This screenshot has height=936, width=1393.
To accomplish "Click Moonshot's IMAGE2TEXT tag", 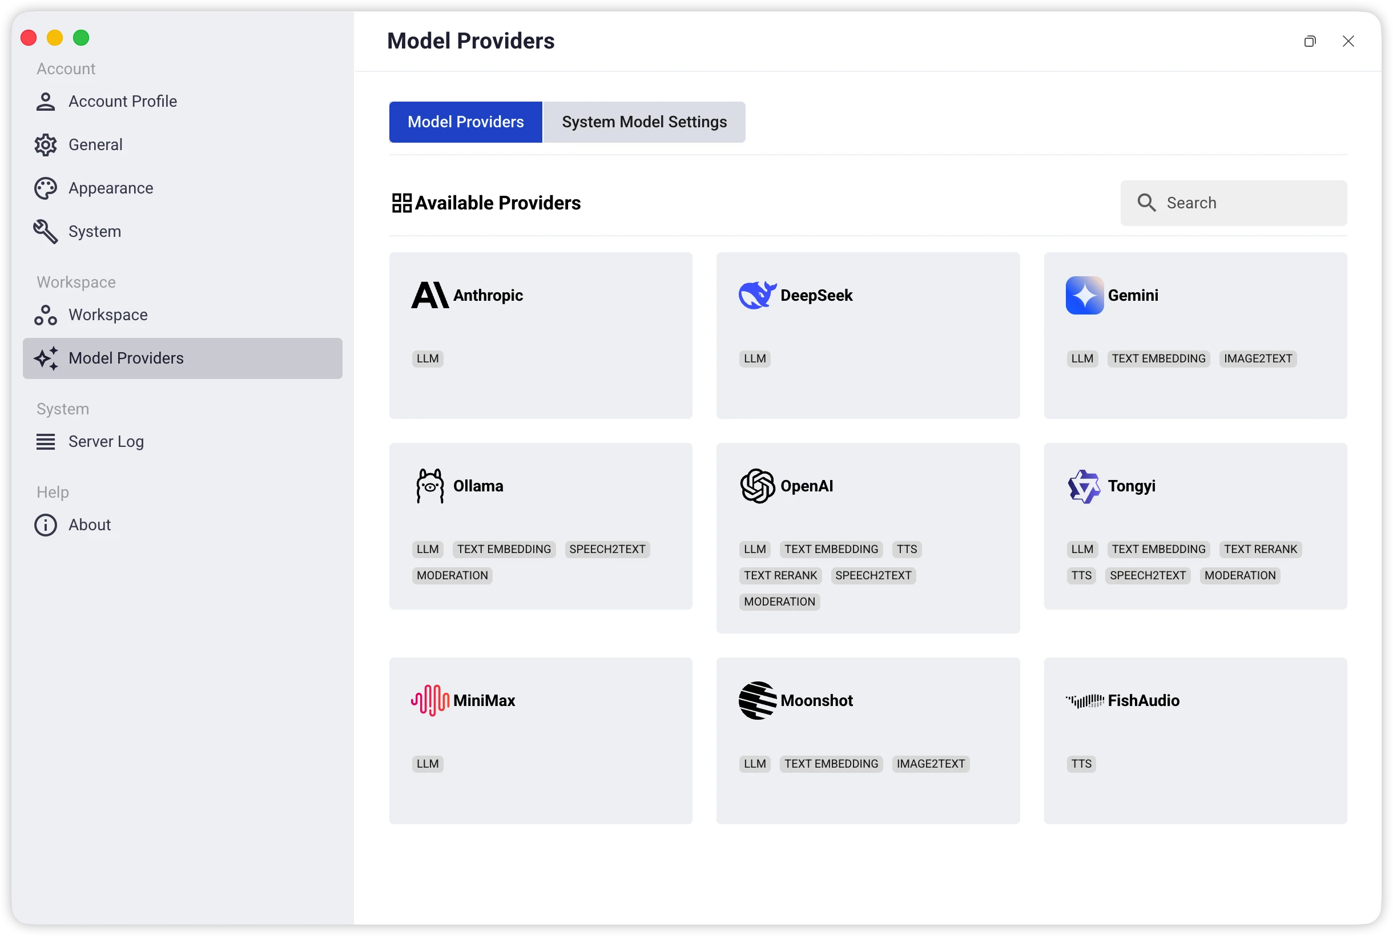I will point(930,764).
